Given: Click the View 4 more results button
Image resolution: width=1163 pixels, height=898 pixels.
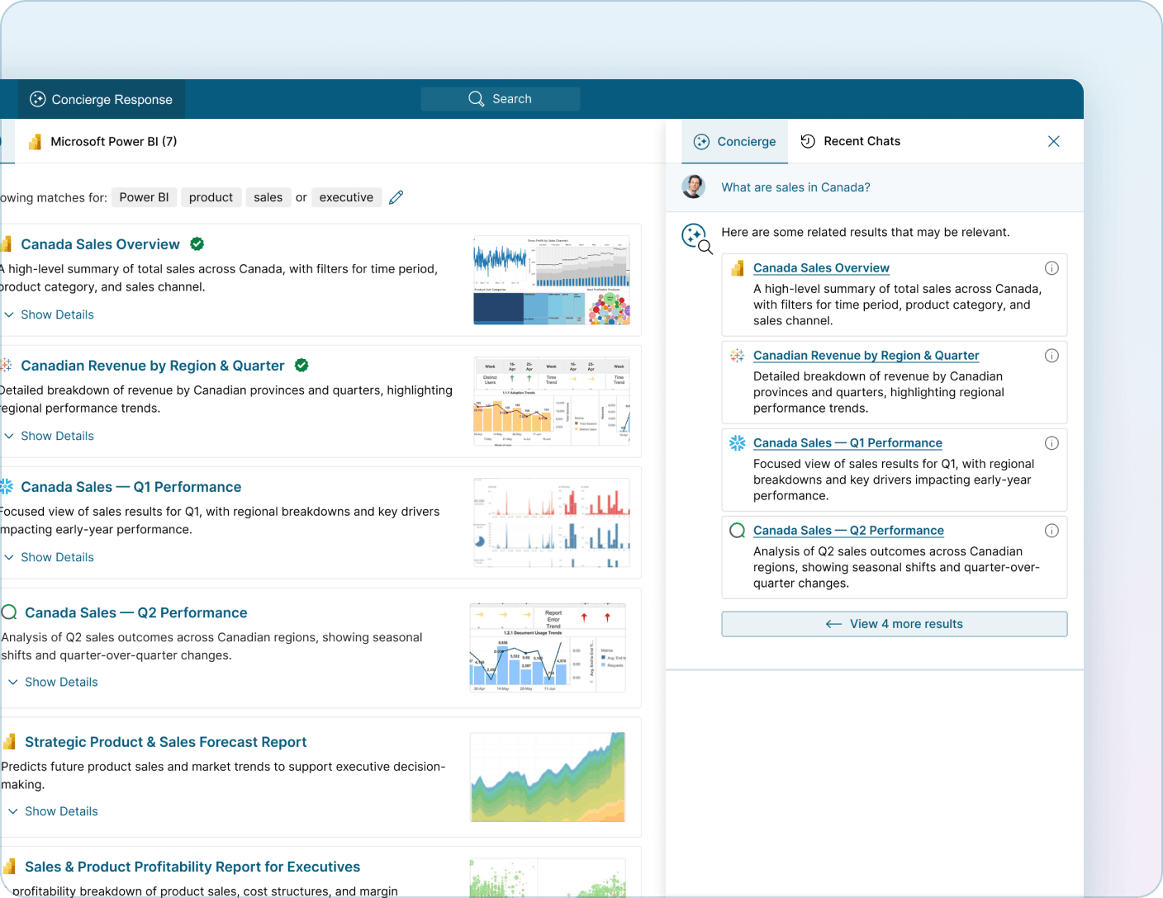Looking at the screenshot, I should coord(894,624).
